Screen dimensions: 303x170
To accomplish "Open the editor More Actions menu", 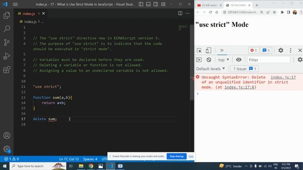I will click(x=187, y=13).
